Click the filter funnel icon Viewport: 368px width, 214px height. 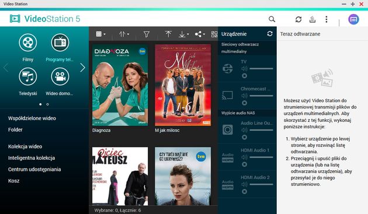click(147, 34)
